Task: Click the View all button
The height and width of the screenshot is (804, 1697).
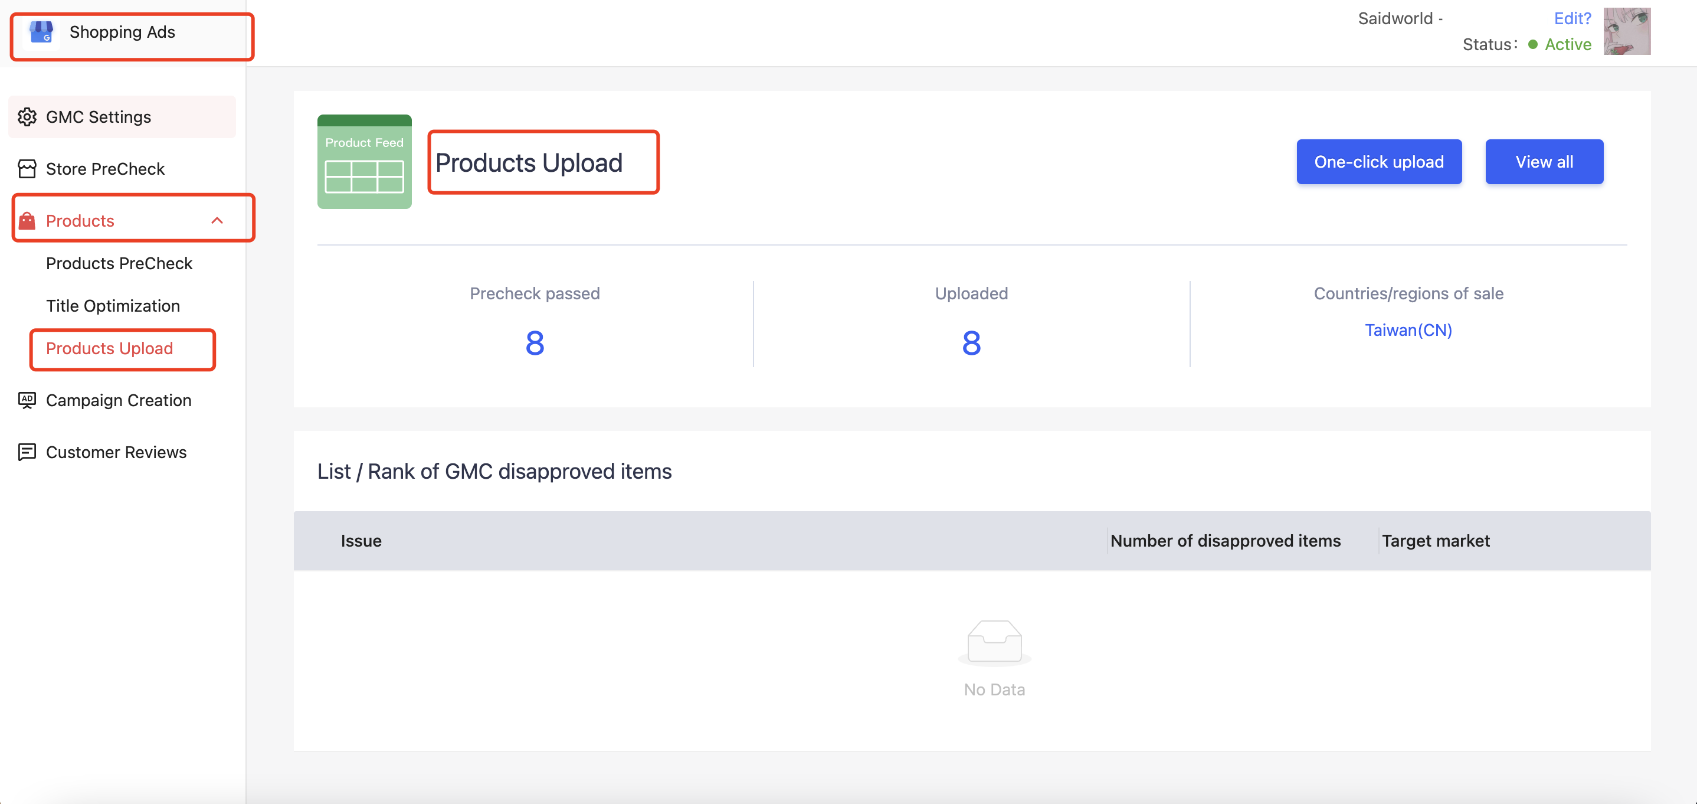Action: tap(1544, 162)
